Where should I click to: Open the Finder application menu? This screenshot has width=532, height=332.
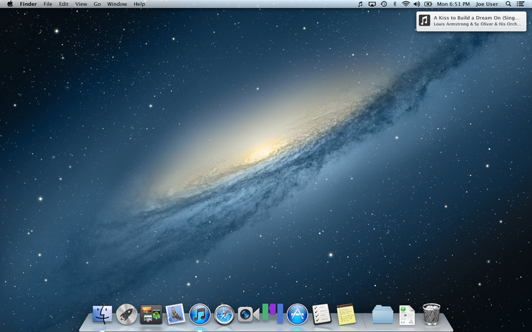tap(28, 4)
